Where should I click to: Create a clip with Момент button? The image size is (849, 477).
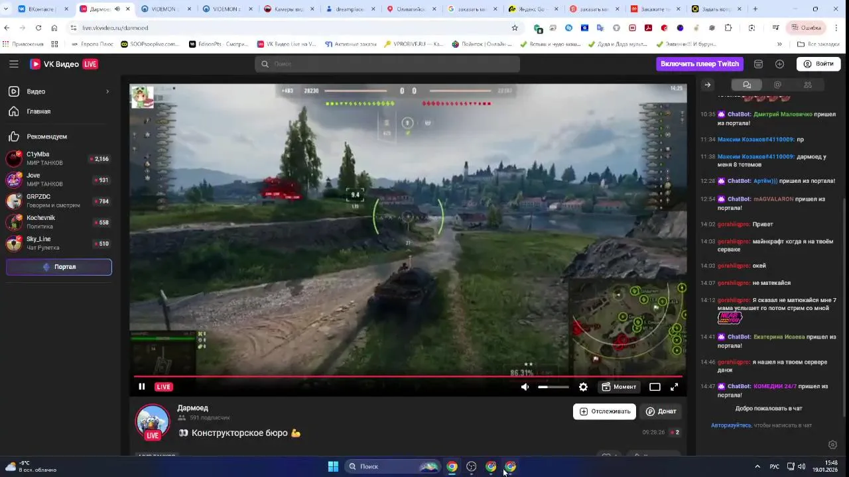click(619, 387)
